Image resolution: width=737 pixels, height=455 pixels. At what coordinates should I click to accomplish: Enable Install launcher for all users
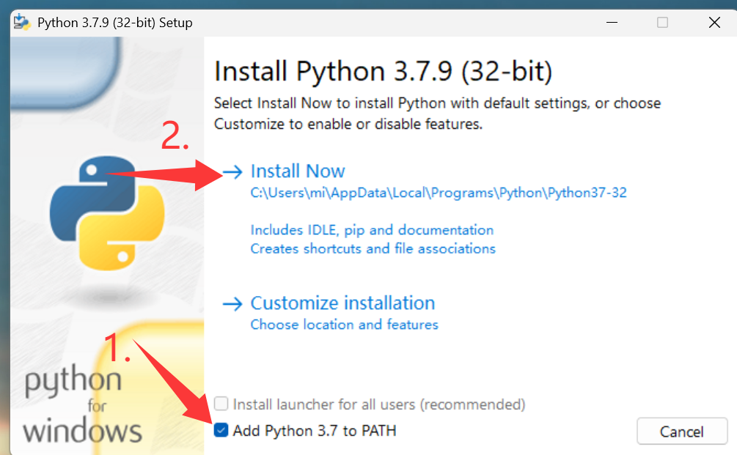pos(222,404)
